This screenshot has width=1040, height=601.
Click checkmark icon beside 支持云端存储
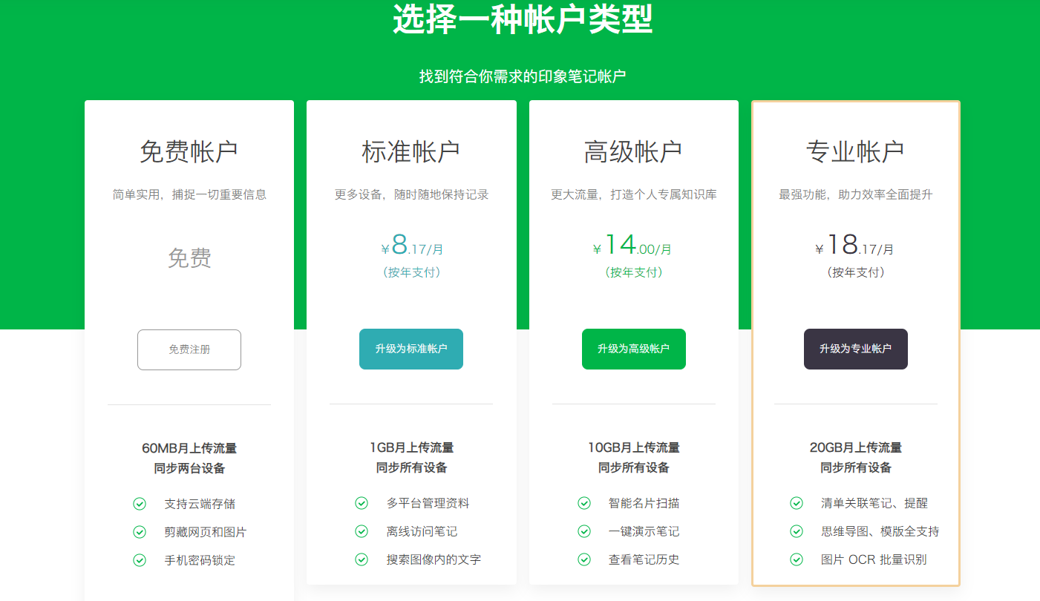point(140,504)
